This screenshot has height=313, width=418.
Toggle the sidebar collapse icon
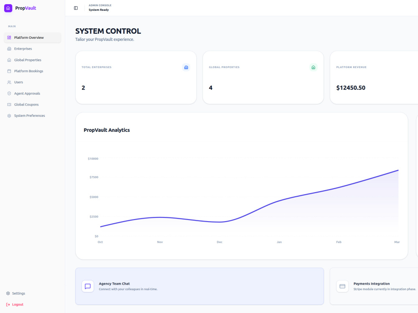[76, 8]
